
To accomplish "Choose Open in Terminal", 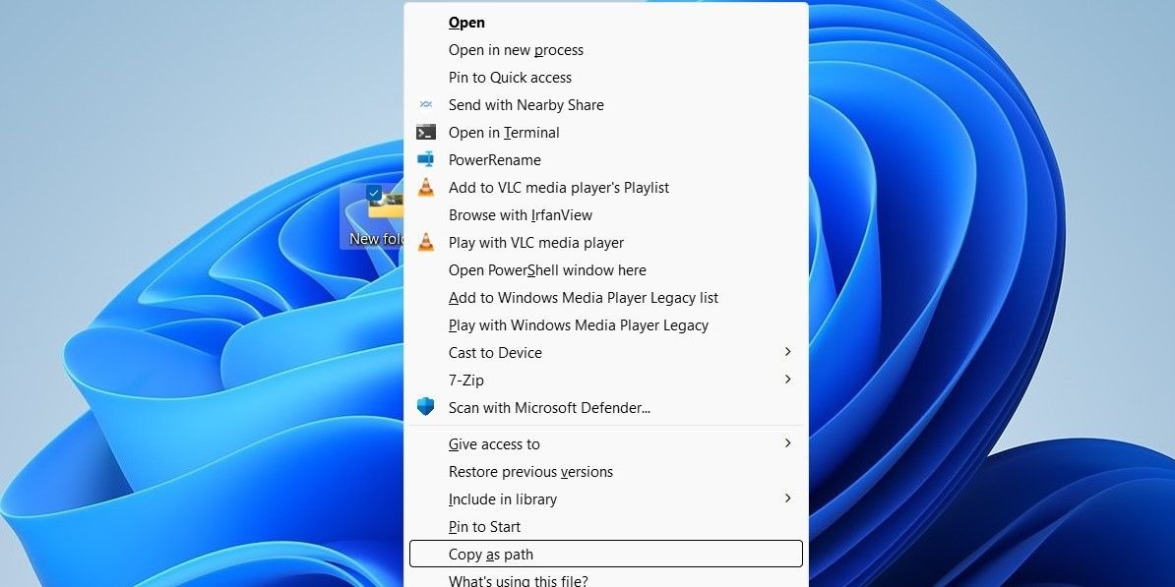I will 606,133.
